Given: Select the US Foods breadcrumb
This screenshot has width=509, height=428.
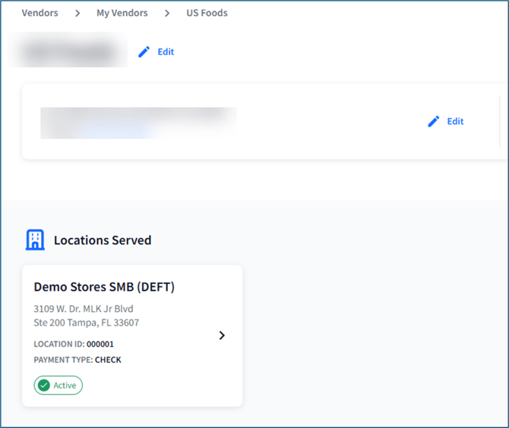Looking at the screenshot, I should coord(207,13).
